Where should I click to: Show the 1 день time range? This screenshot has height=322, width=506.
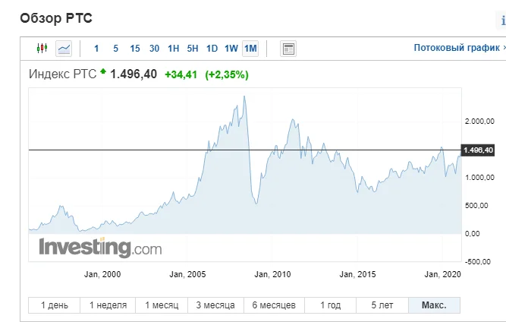(x=53, y=305)
